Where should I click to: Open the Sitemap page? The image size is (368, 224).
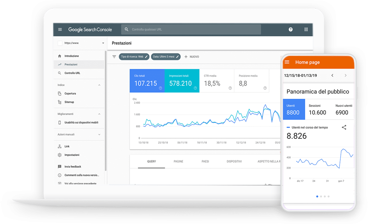click(79, 102)
